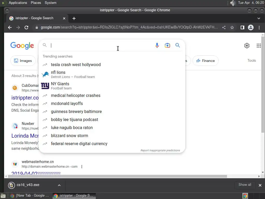The height and width of the screenshot is (199, 265).
Task: Open more options for webmasterhome.cn result
Action: [x=82, y=167]
